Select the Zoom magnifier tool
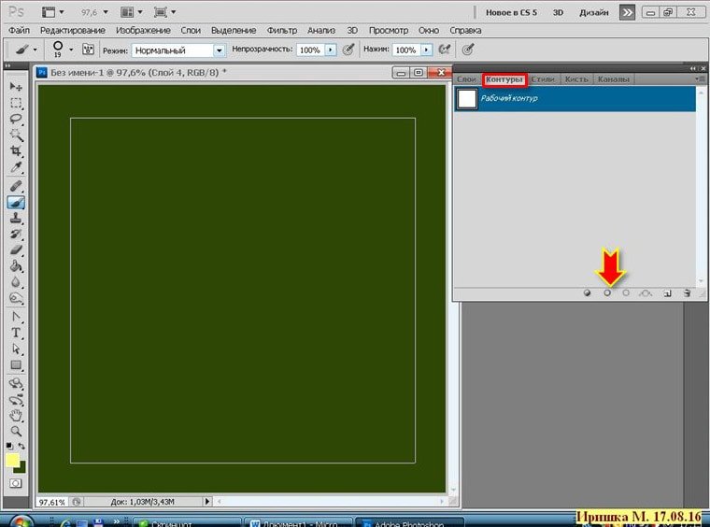This screenshot has width=710, height=527. (x=16, y=431)
